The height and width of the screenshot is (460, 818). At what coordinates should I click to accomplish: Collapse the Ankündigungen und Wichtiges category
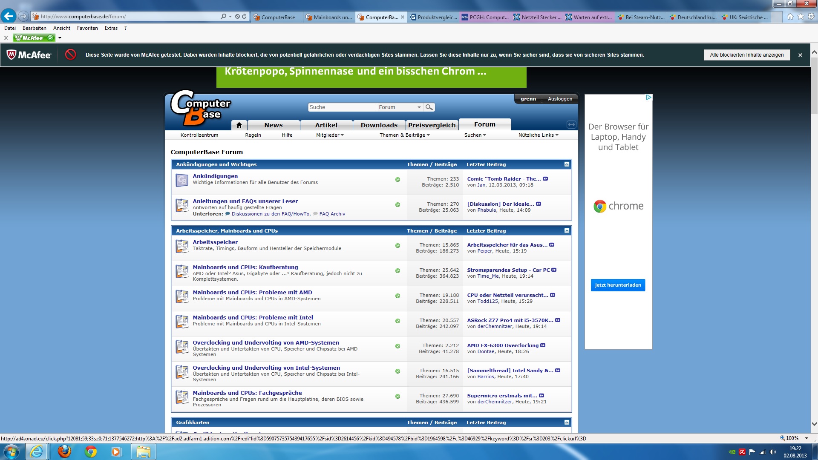[567, 164]
